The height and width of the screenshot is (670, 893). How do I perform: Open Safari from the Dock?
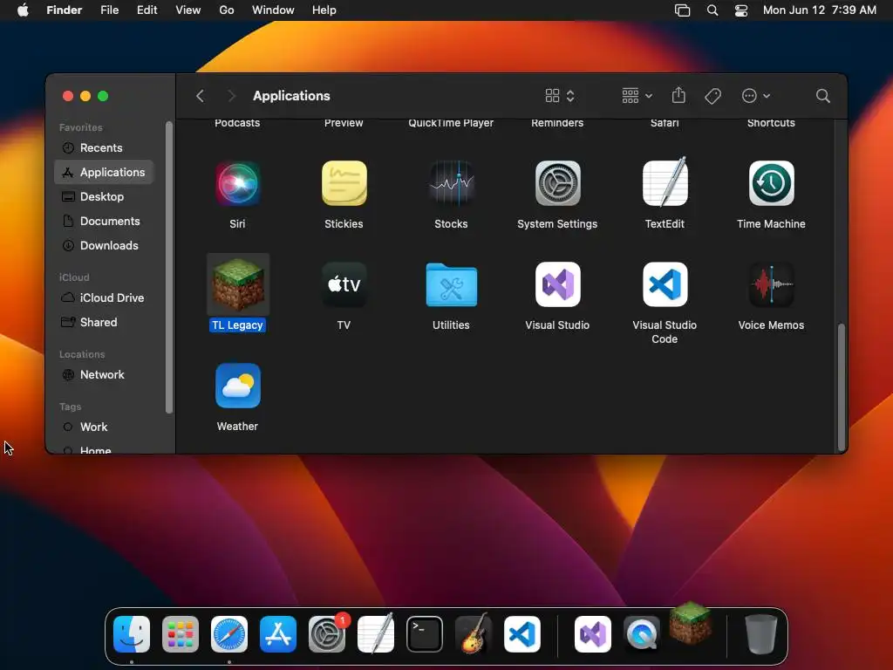(229, 634)
